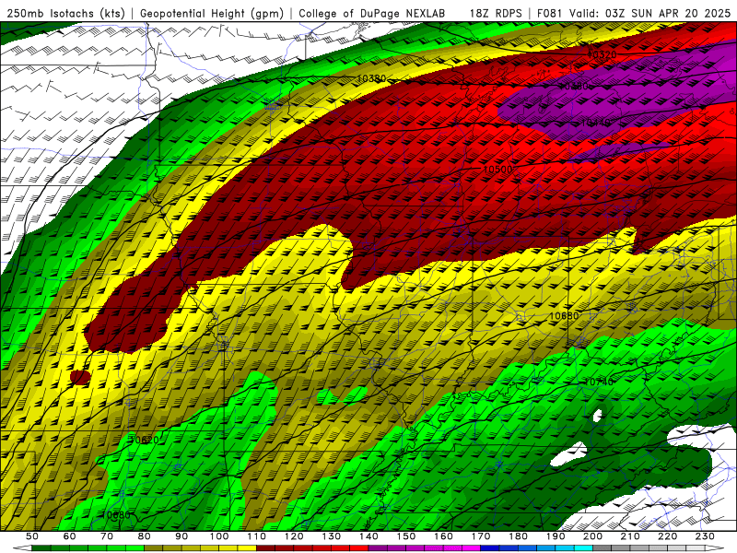Viewport: 737px width, 553px height.
Task: Click the "250mb Isotachs (kts)" title text
Action: coord(65,13)
